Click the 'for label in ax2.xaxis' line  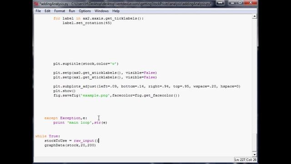pyautogui.click(x=98, y=18)
